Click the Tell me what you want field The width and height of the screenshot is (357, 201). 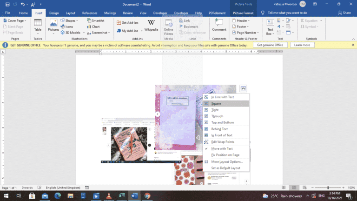point(287,13)
